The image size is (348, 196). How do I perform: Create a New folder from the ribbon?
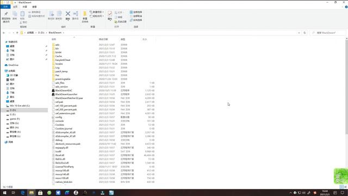pyautogui.click(x=85, y=17)
